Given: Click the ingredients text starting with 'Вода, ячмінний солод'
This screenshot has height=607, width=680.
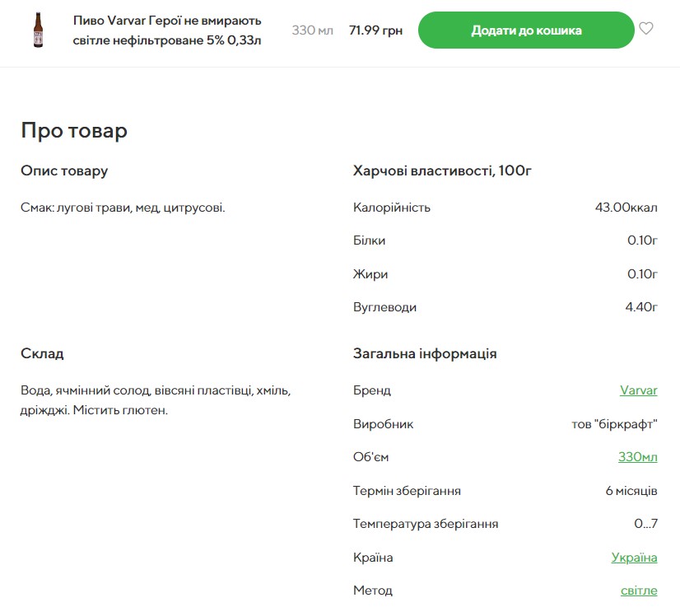Looking at the screenshot, I should point(156,399).
